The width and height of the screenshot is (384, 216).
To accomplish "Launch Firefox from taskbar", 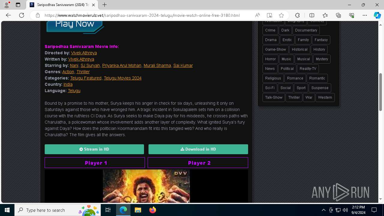I will point(152,210).
